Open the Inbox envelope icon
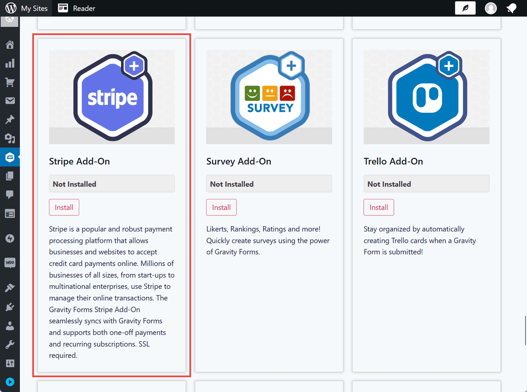Screen dimensions: 527x392 click(x=10, y=101)
